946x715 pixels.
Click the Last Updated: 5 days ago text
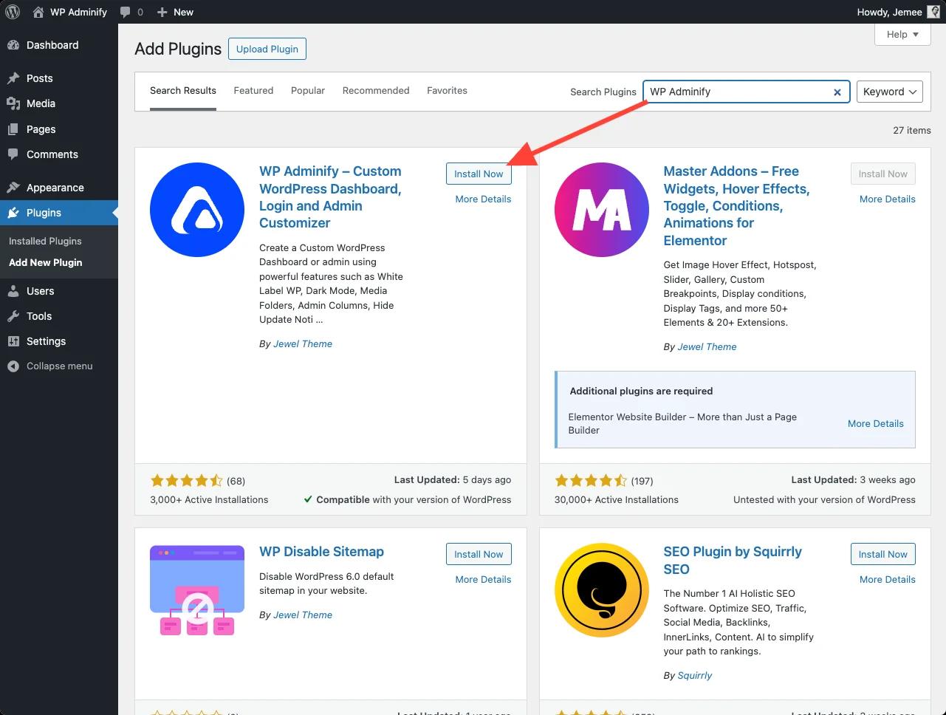tap(453, 479)
